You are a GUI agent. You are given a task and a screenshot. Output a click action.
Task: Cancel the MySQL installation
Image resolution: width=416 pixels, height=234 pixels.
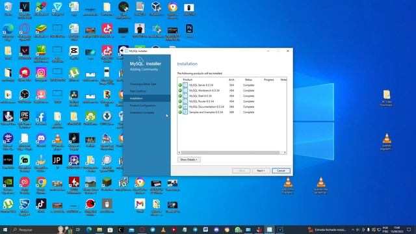point(281,170)
